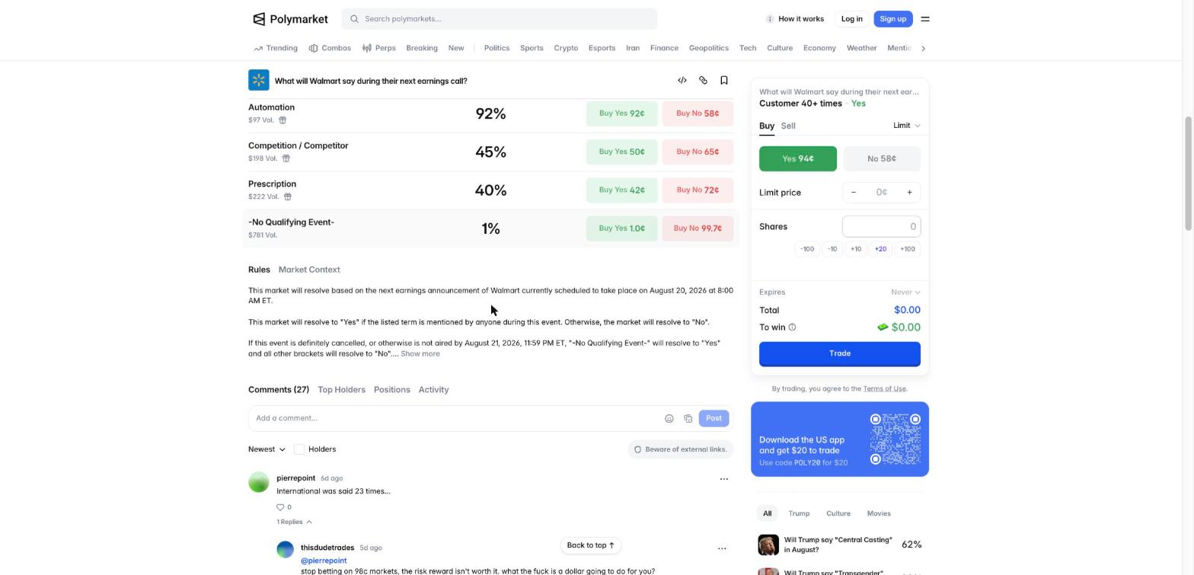
Task: Open How it works
Action: [x=795, y=19]
